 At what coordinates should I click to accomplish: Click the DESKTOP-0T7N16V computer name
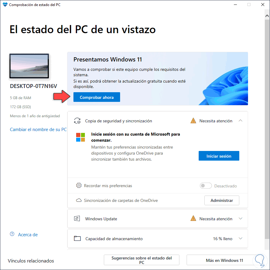click(x=33, y=86)
